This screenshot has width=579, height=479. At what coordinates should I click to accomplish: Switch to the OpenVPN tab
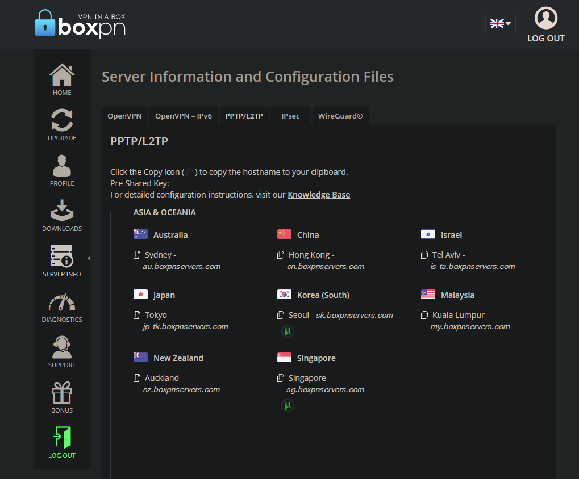coord(124,116)
